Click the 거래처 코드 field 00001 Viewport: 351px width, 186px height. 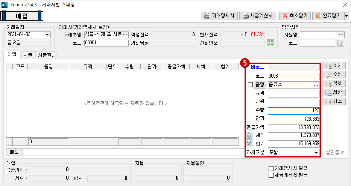(106, 43)
